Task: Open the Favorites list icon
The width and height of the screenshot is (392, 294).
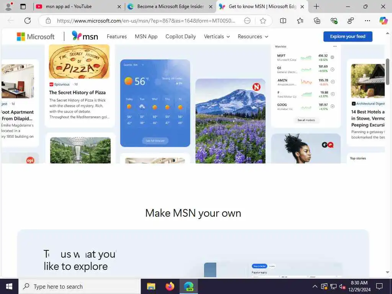Action: click(300, 21)
